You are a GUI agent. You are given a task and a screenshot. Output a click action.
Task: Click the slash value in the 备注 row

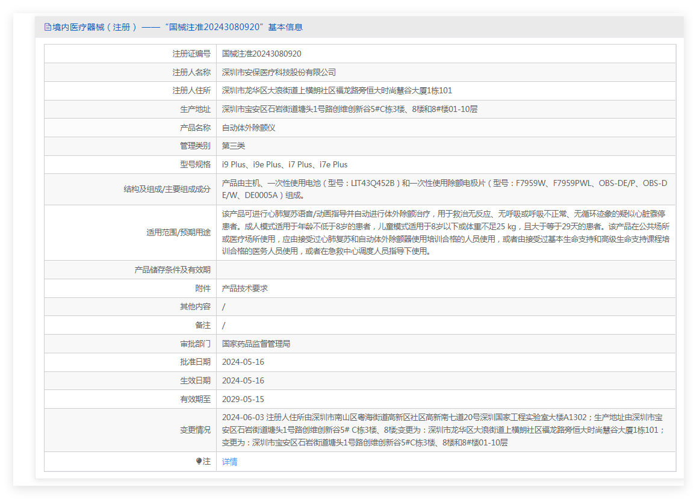[x=223, y=325]
